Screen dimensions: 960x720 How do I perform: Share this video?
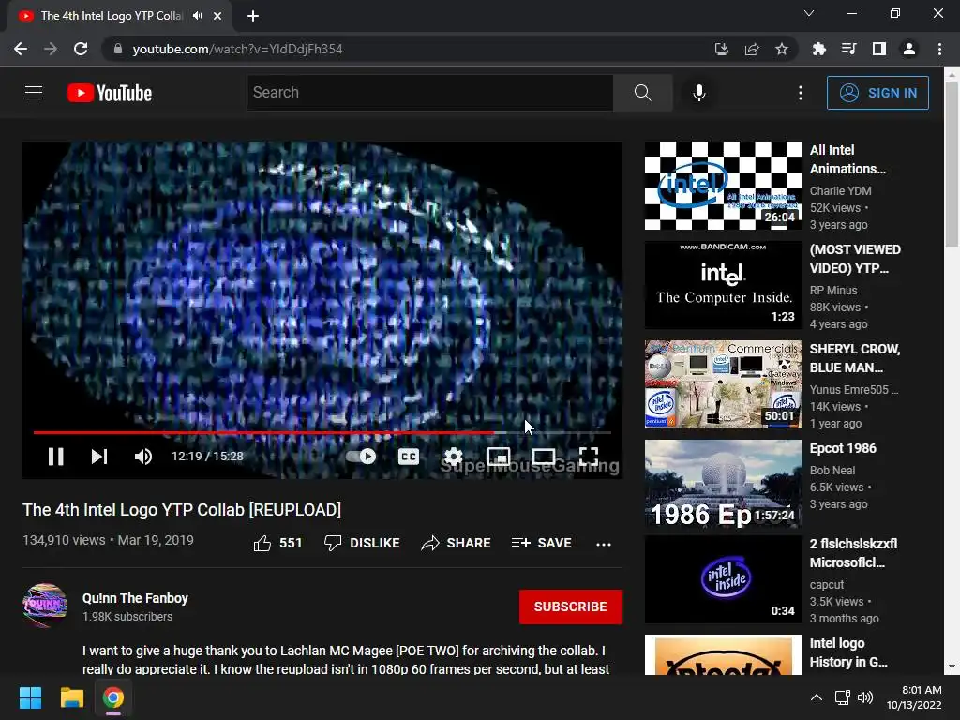(x=457, y=543)
